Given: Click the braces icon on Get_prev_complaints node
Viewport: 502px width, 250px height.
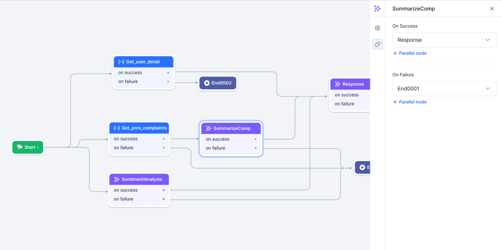Looking at the screenshot, I should point(117,128).
